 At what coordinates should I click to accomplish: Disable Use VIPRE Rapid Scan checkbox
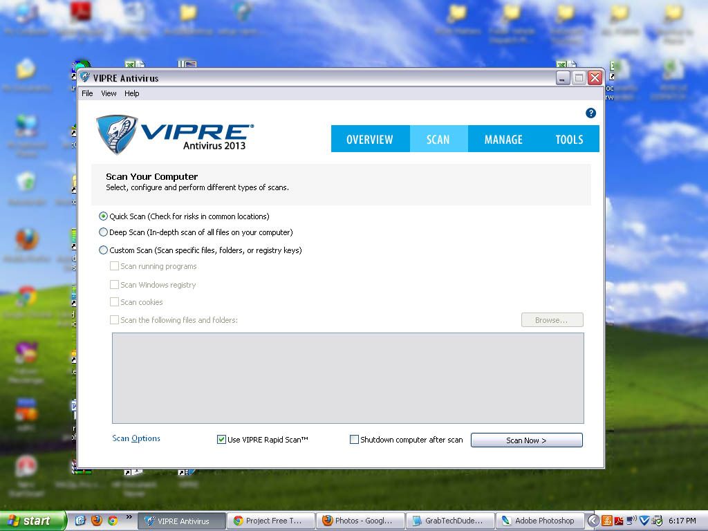(221, 439)
